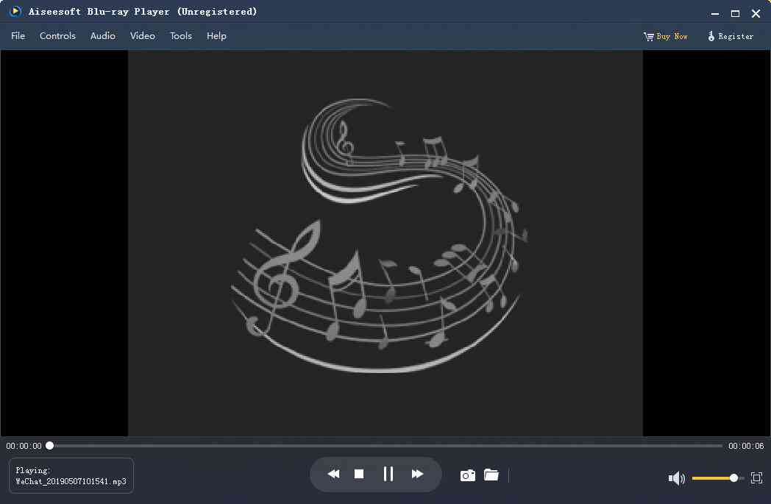Click the total duration 00:00:06
Image resolution: width=771 pixels, height=504 pixels.
747,446
